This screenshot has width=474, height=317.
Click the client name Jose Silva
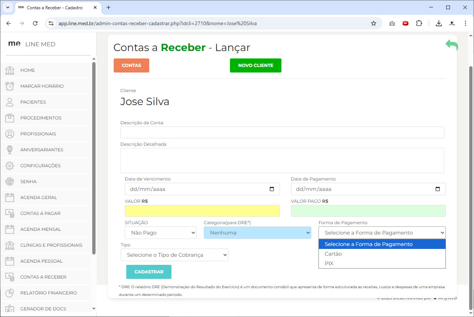click(145, 102)
